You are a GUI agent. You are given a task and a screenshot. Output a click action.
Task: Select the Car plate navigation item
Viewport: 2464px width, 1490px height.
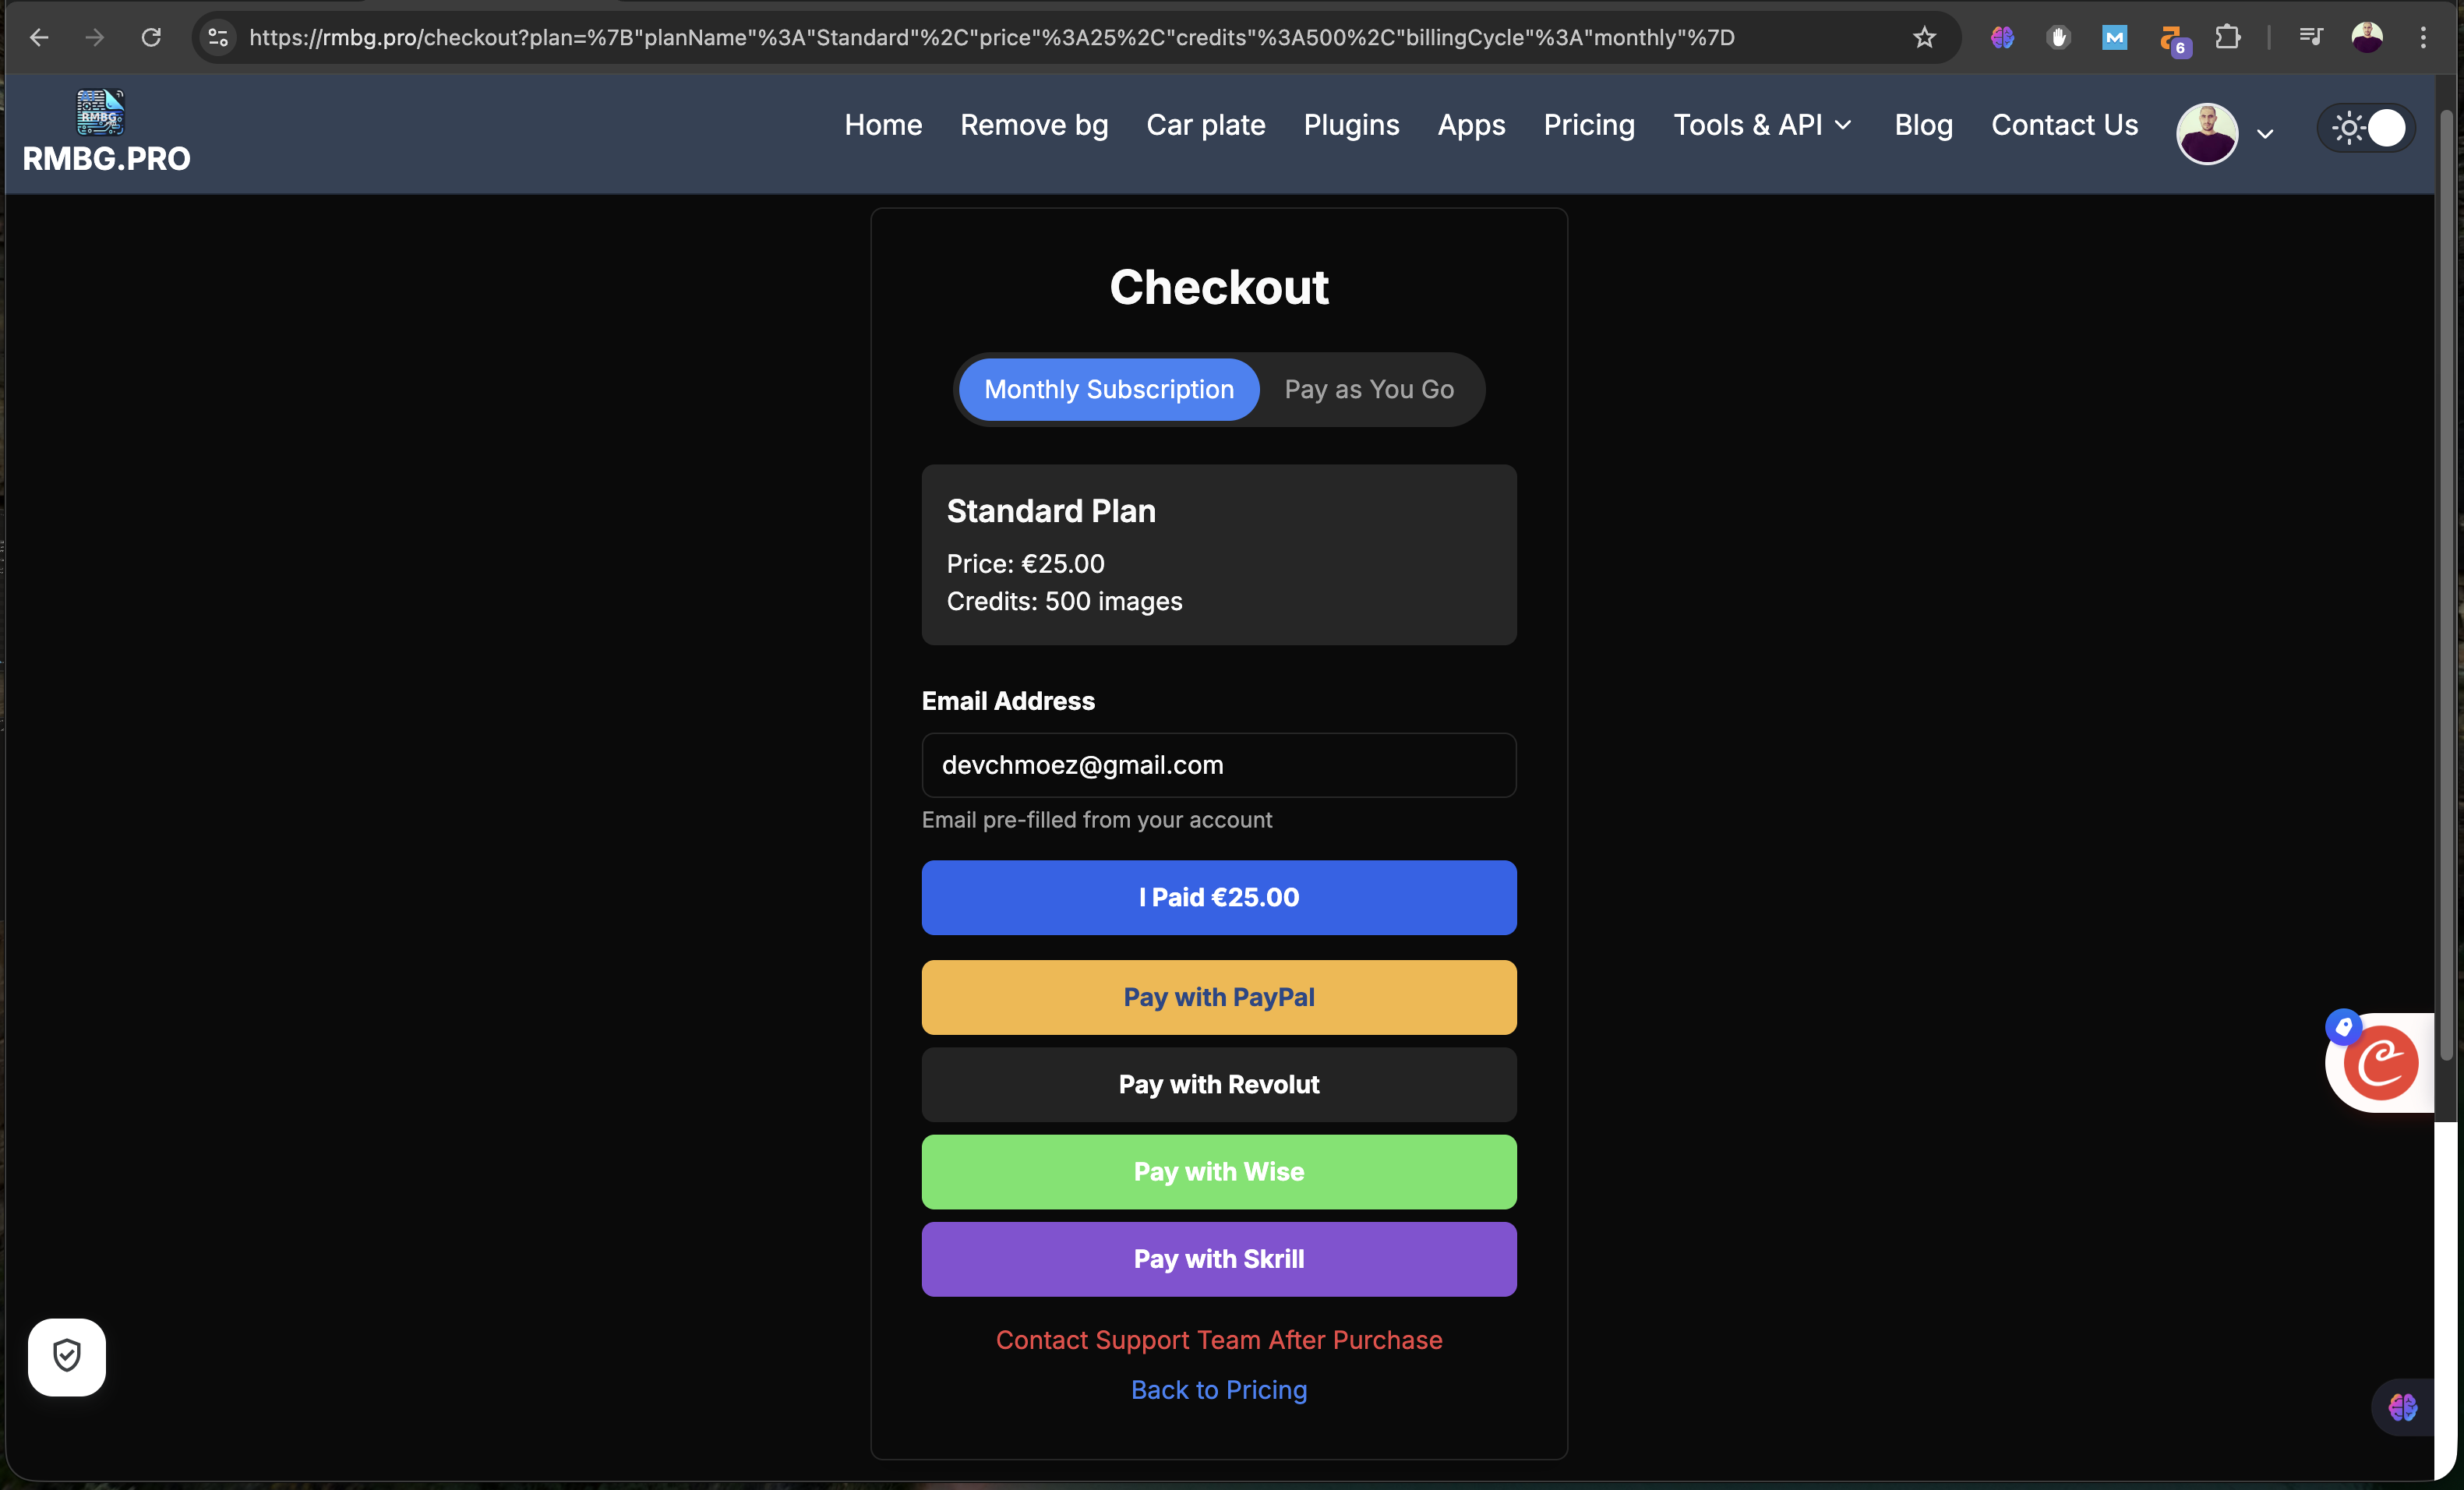tap(1205, 125)
